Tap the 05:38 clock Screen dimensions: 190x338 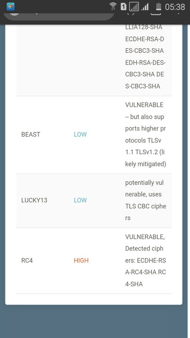click(175, 7)
